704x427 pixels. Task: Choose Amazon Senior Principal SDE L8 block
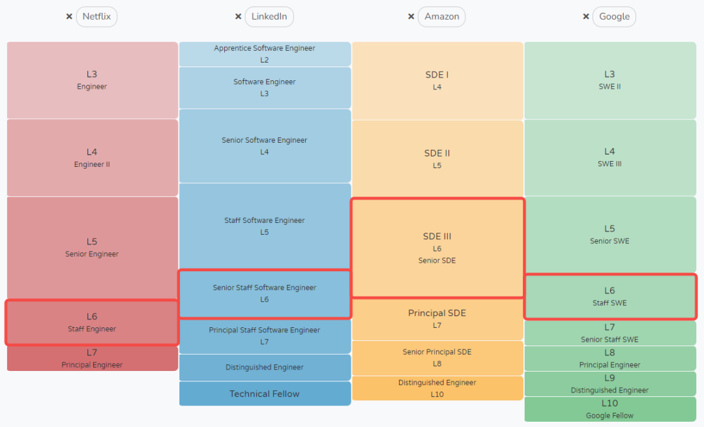438,358
